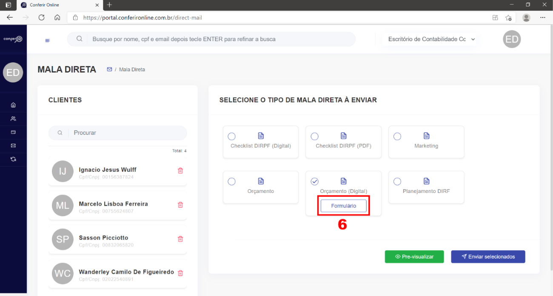Select the Planejamento DIRF radio option
Viewport: 553px width, 296px height.
[x=397, y=182]
